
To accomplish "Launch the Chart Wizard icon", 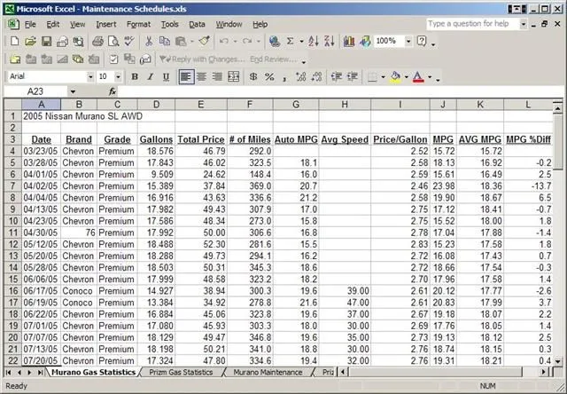I will click(349, 42).
